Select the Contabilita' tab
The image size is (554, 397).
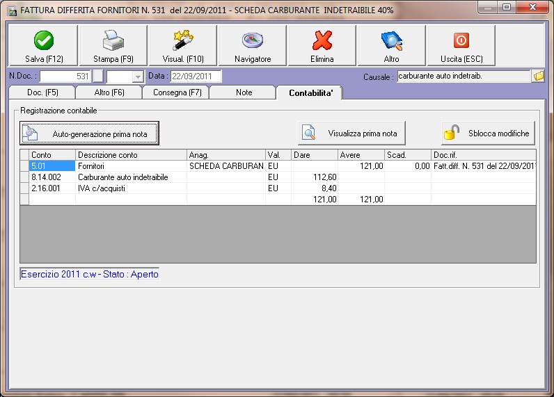(x=310, y=92)
